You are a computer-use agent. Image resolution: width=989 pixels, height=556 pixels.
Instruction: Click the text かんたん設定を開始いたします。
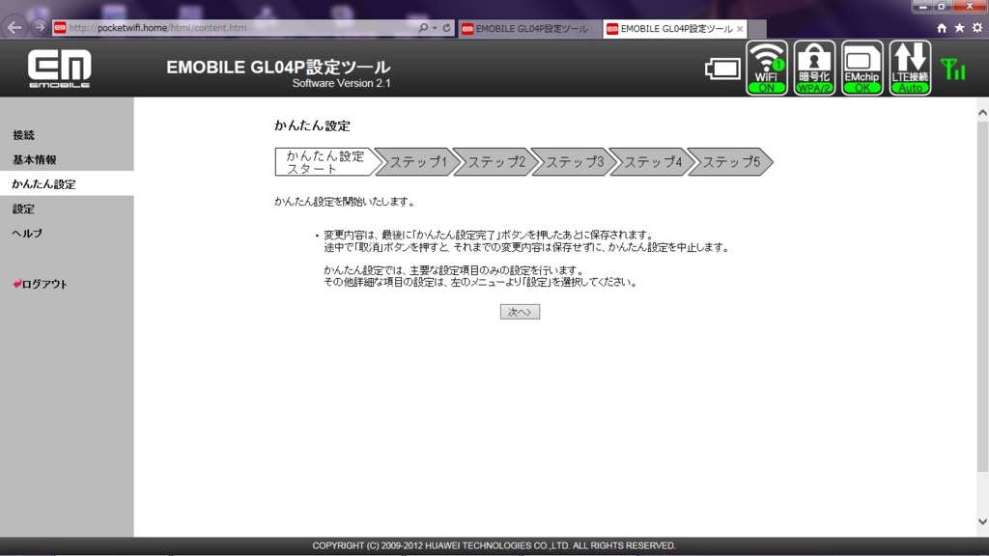(345, 202)
